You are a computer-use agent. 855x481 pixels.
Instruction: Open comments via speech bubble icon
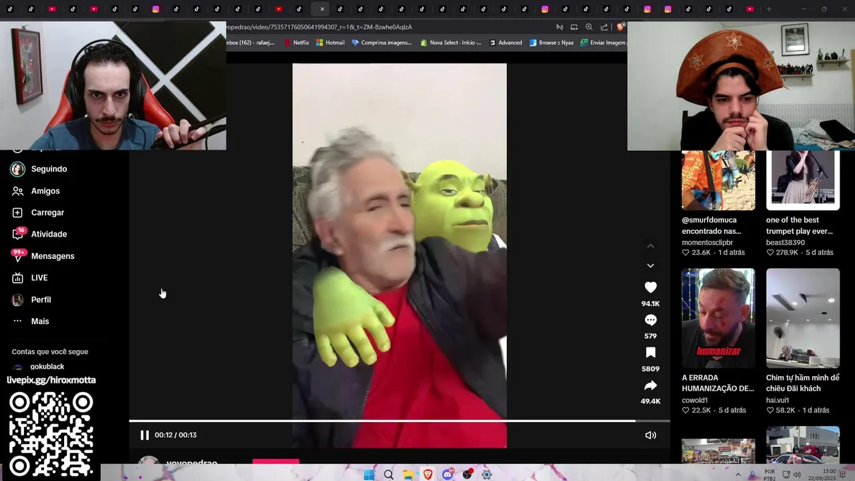pos(651,320)
